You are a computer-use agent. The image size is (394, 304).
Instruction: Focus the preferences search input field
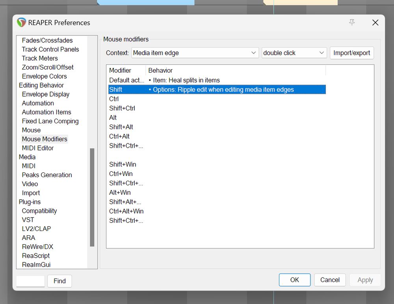coord(30,281)
